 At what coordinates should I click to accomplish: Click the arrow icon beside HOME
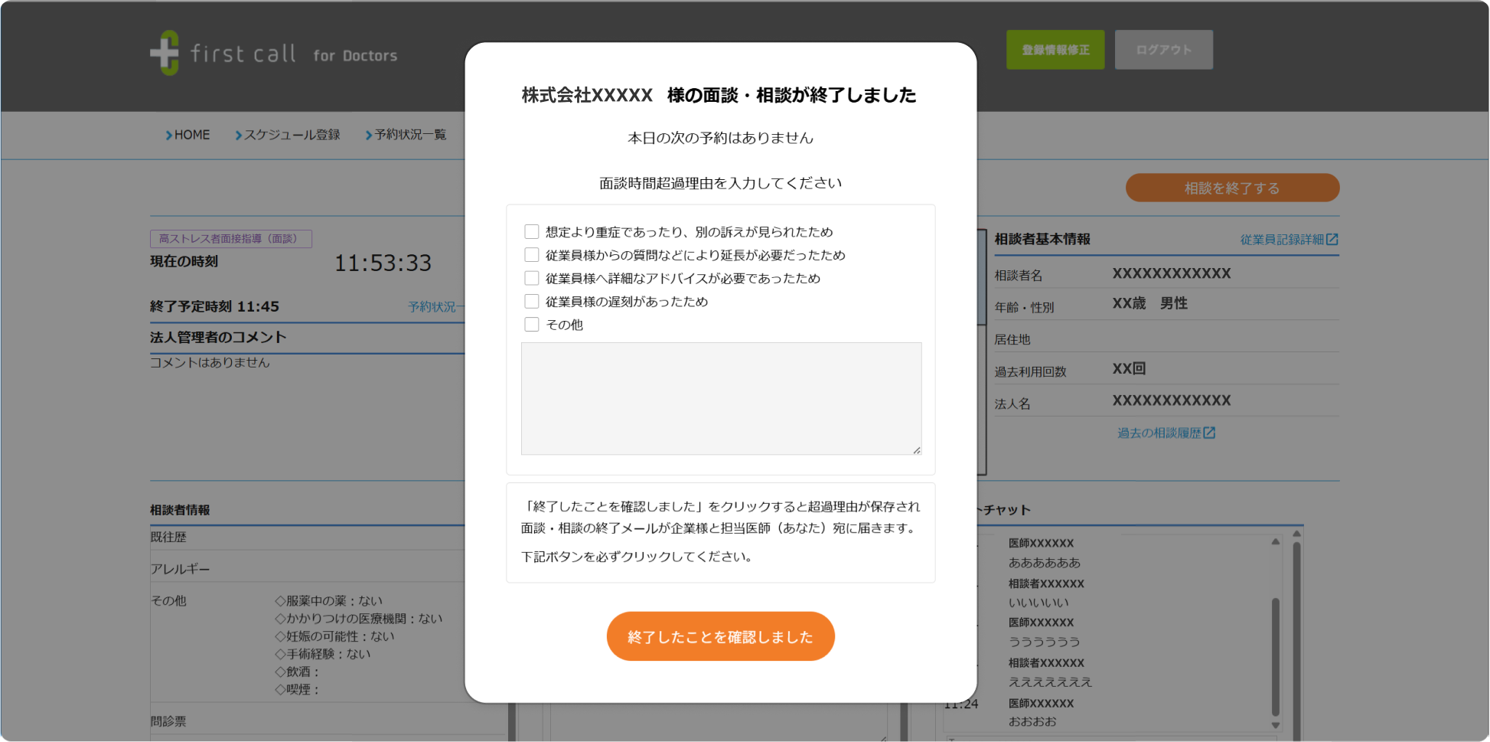[x=169, y=135]
